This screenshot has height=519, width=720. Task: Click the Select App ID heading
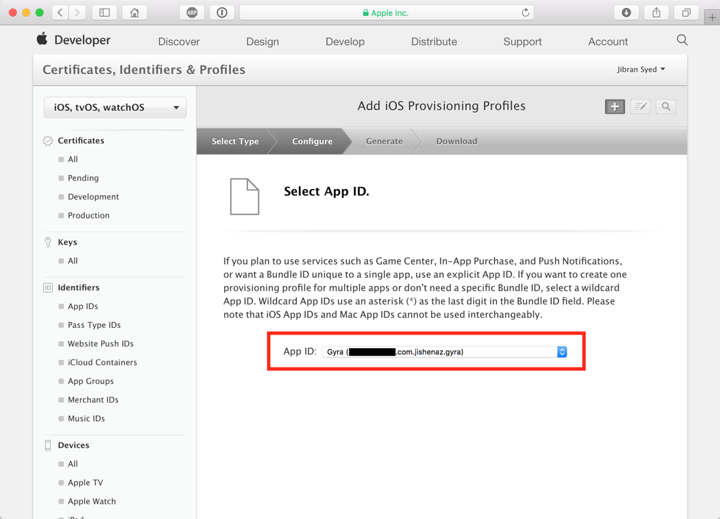[326, 191]
